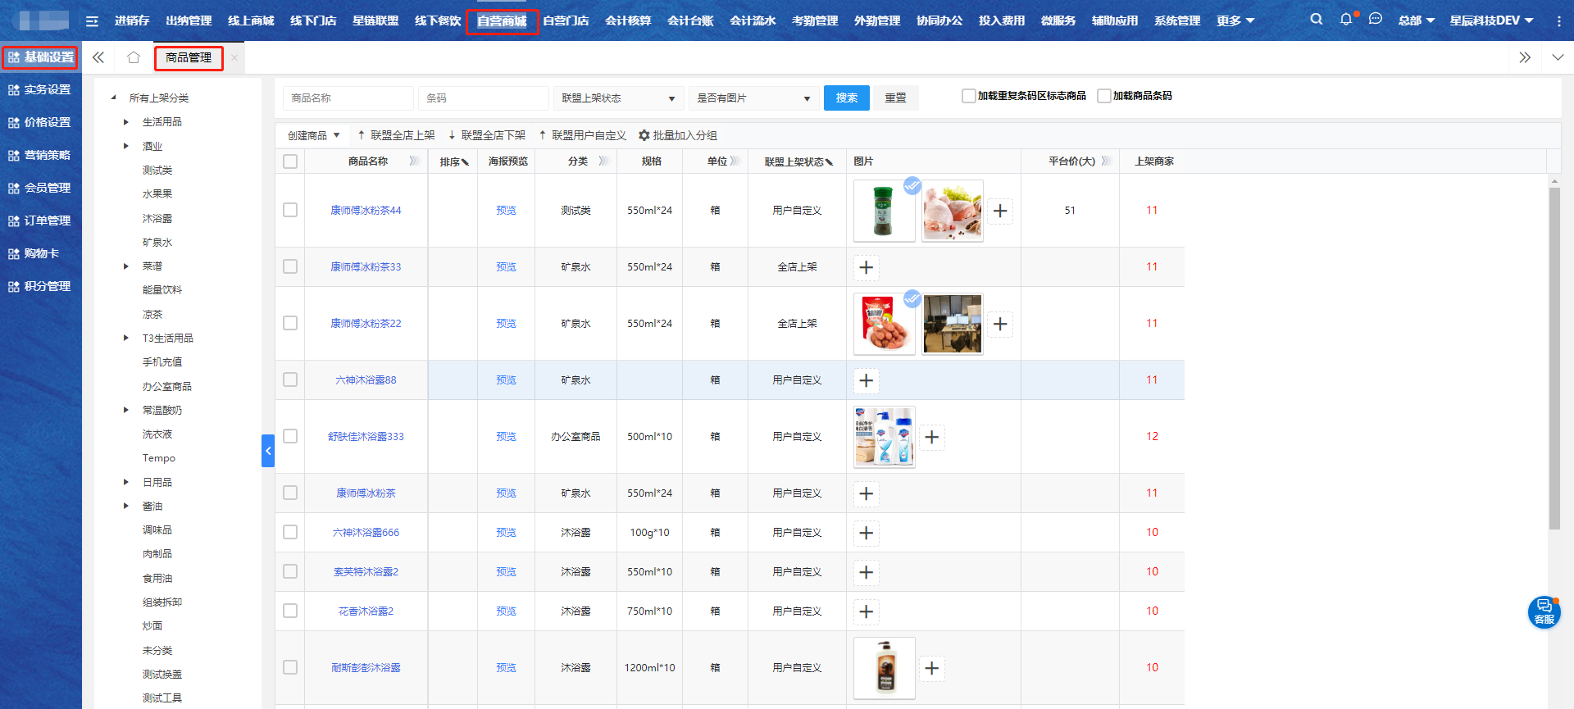
Task: Select the checkbox for 六神沐浴露88 row
Action: click(290, 379)
